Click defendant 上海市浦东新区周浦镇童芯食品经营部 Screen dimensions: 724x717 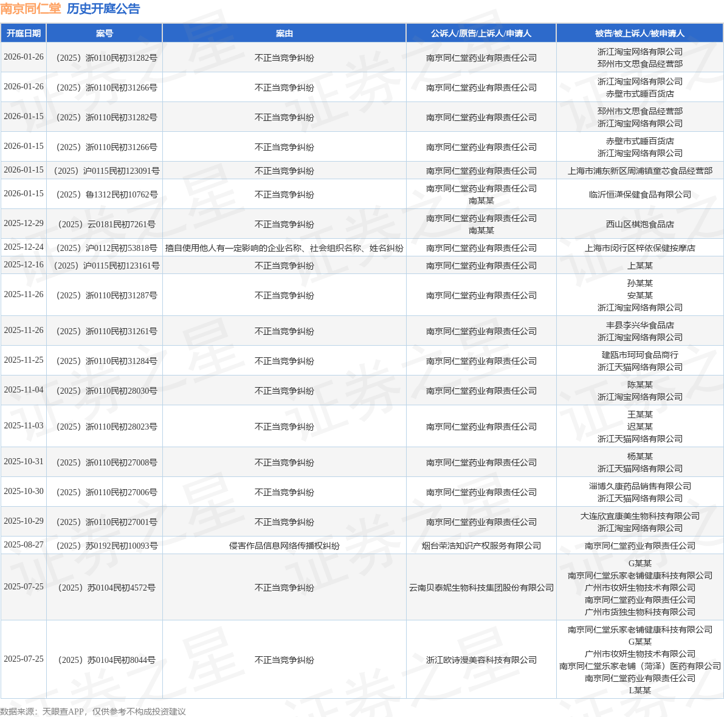[640, 171]
